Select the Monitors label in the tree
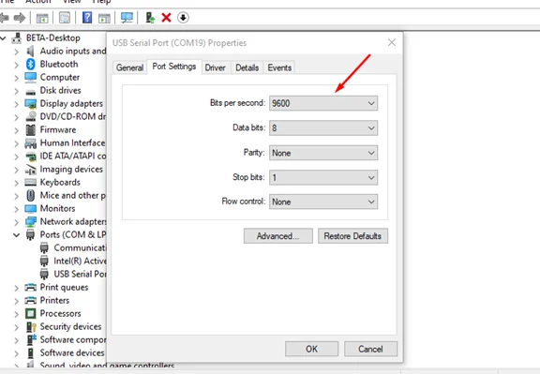 click(x=57, y=209)
